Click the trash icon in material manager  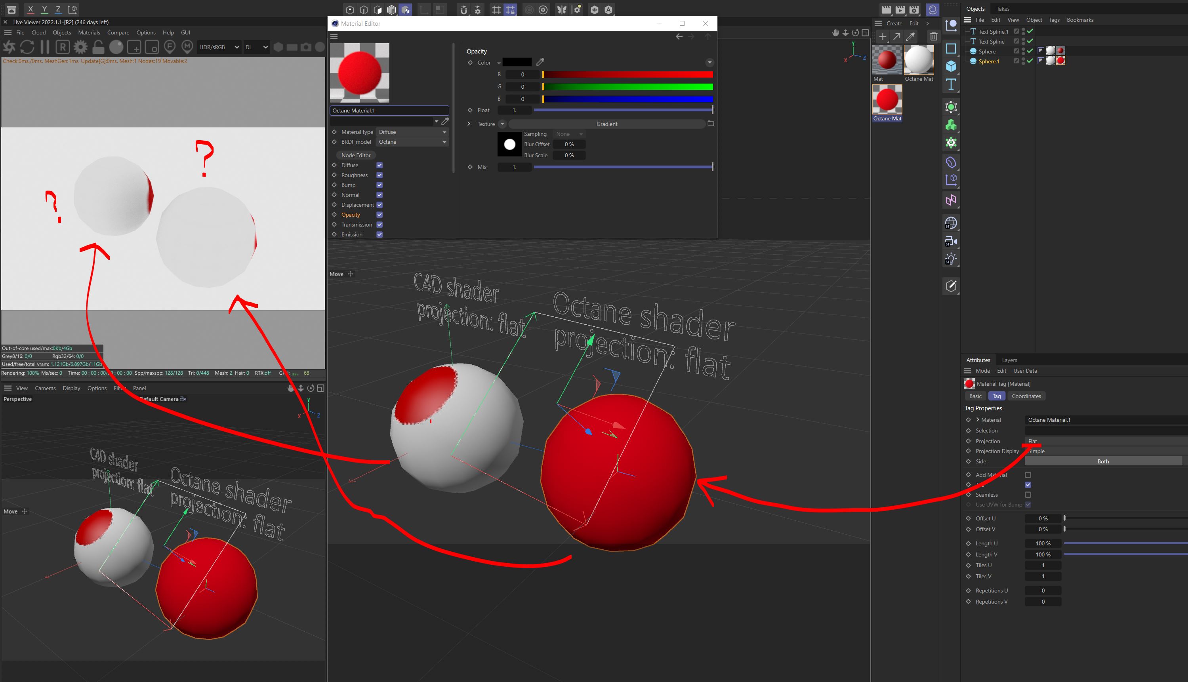point(933,36)
